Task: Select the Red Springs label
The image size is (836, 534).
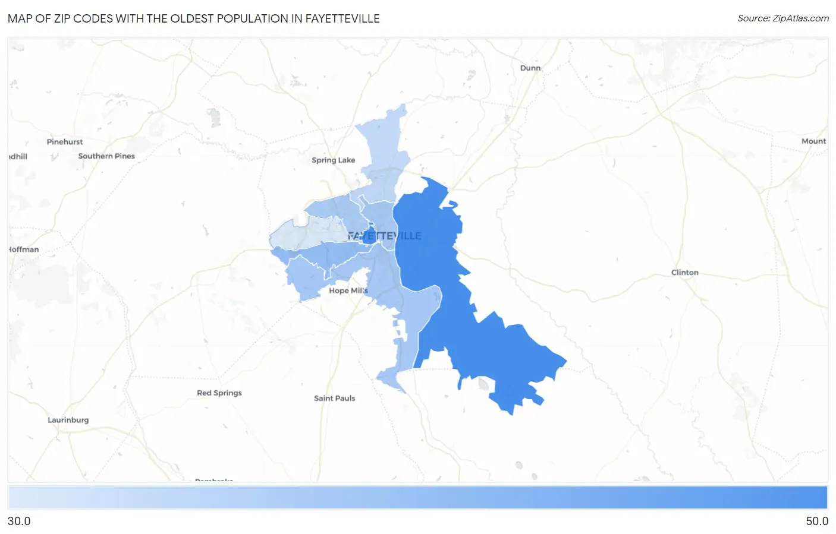Action: (219, 393)
